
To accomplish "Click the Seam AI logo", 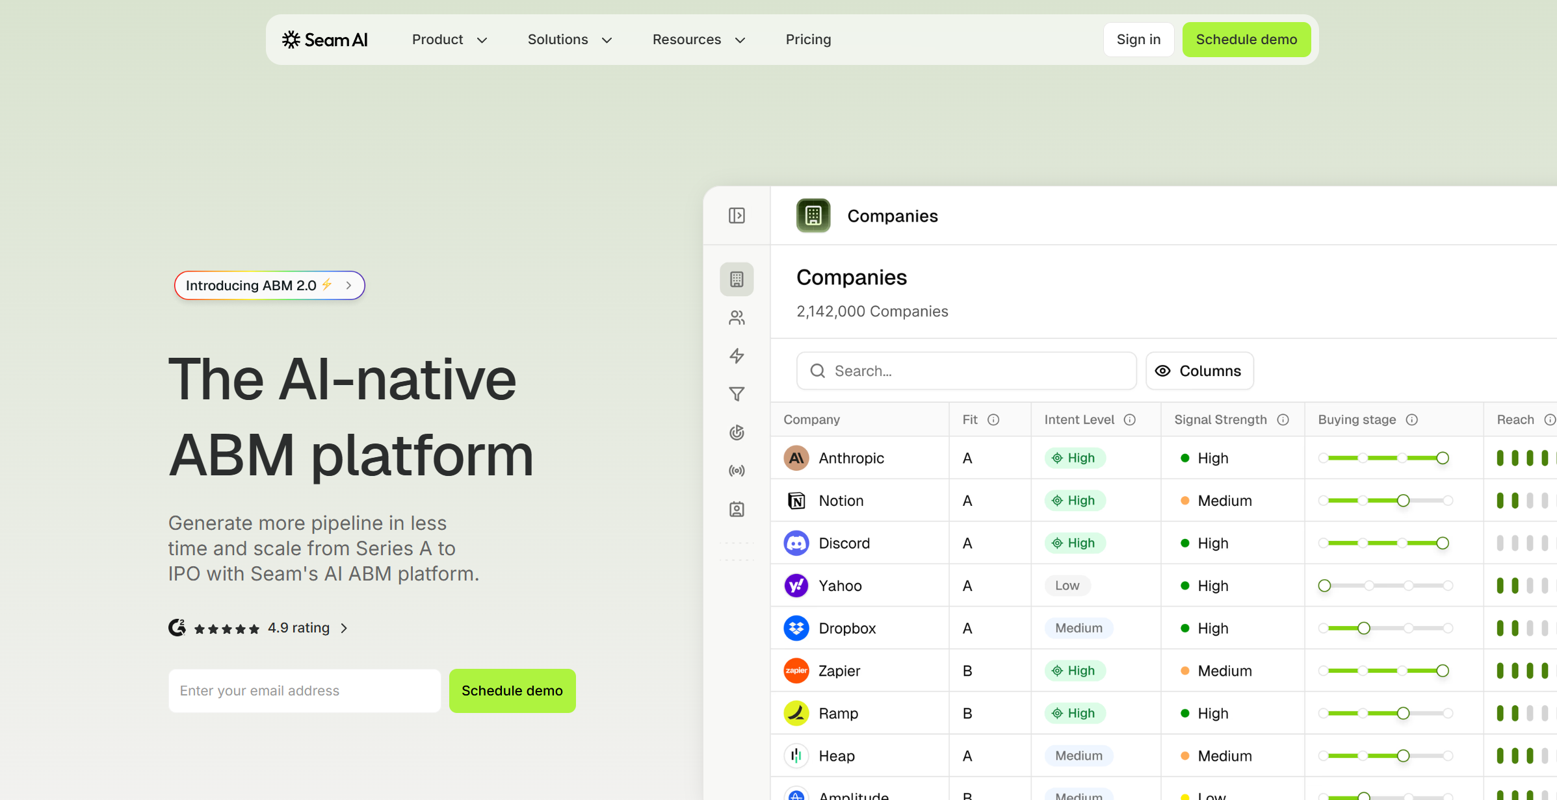I will pyautogui.click(x=325, y=40).
